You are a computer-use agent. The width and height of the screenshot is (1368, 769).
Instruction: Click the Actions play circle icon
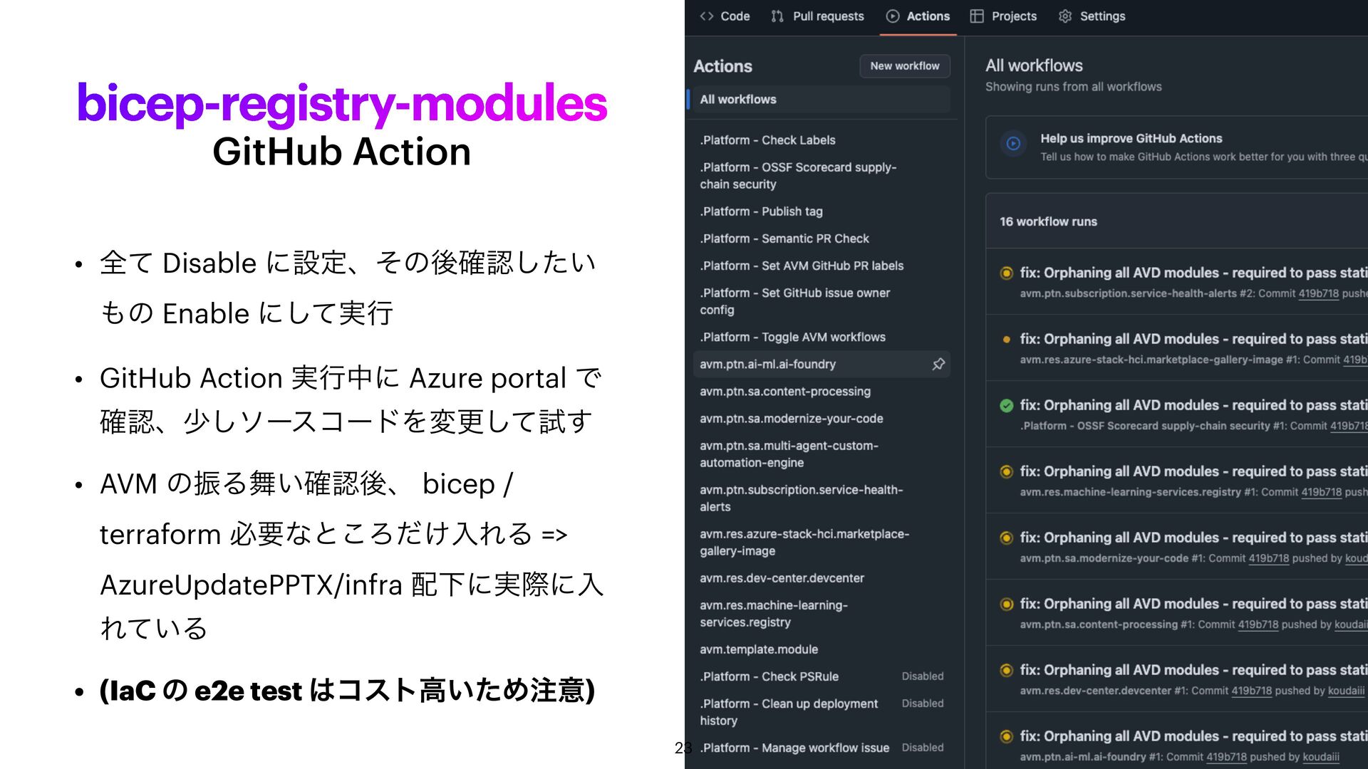pyautogui.click(x=893, y=16)
